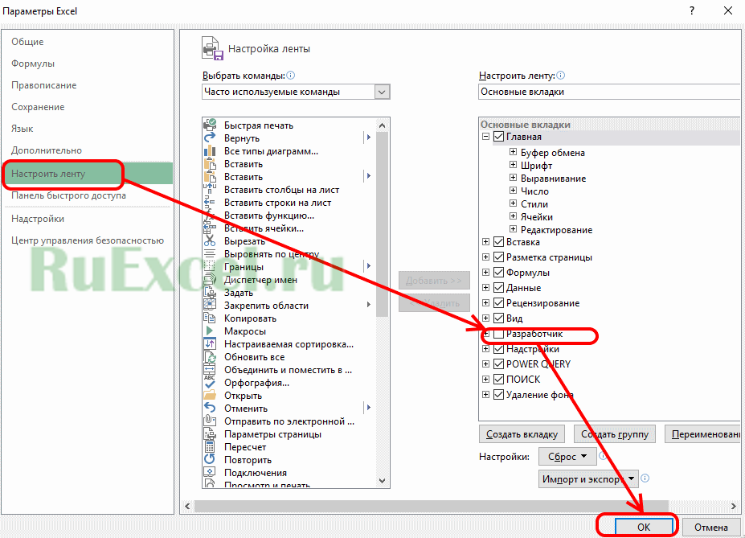Uncheck the Вставка tab checkbox
The width and height of the screenshot is (745, 538).
pyautogui.click(x=498, y=242)
